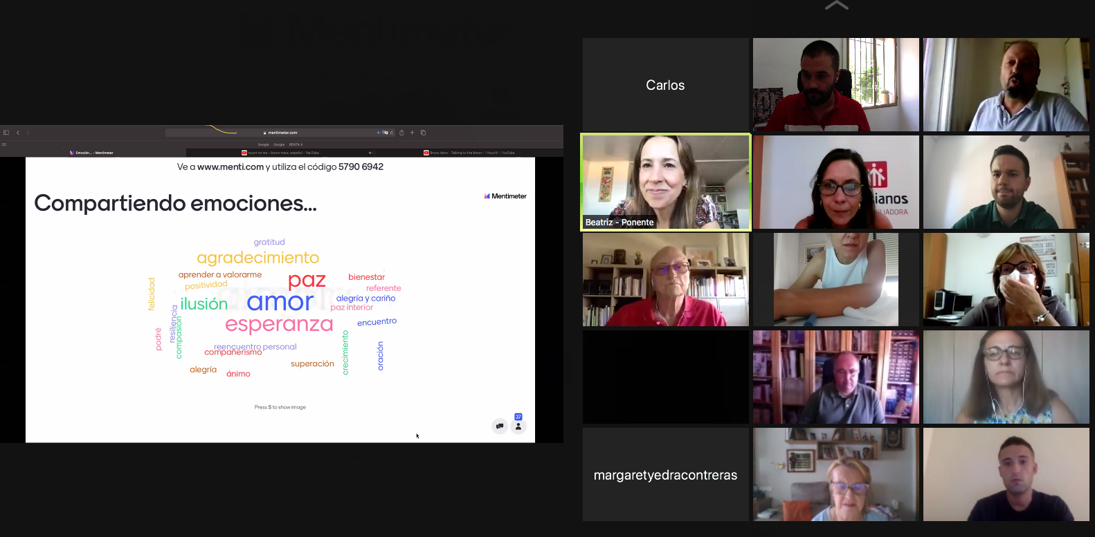Reload page with refresh icon
This screenshot has width=1095, height=537.
click(392, 133)
